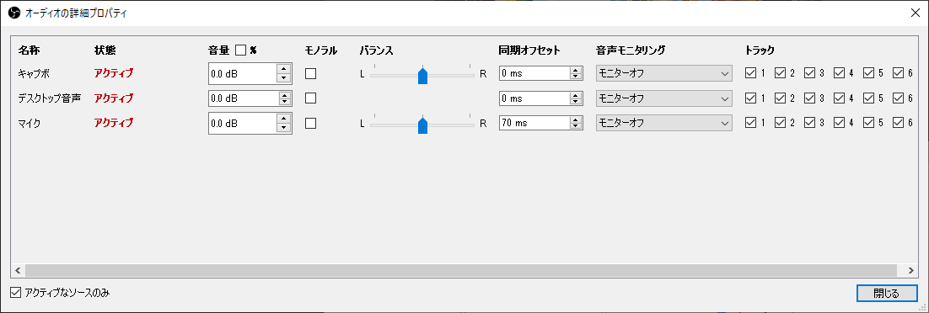Click the 同期オフセット column header
This screenshot has height=313, width=929.
tap(529, 50)
